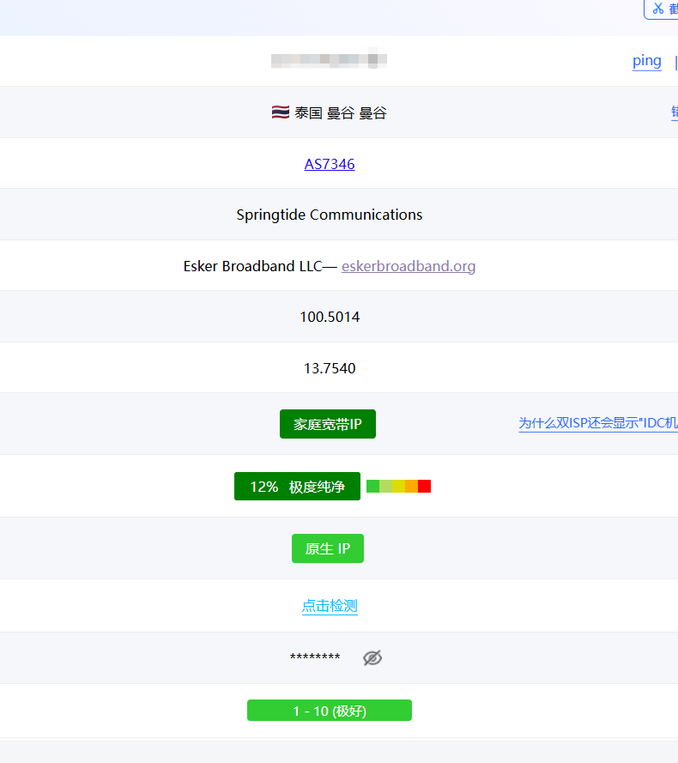Click the 12% 极度纯净 badge
The width and height of the screenshot is (678, 763).
click(297, 487)
